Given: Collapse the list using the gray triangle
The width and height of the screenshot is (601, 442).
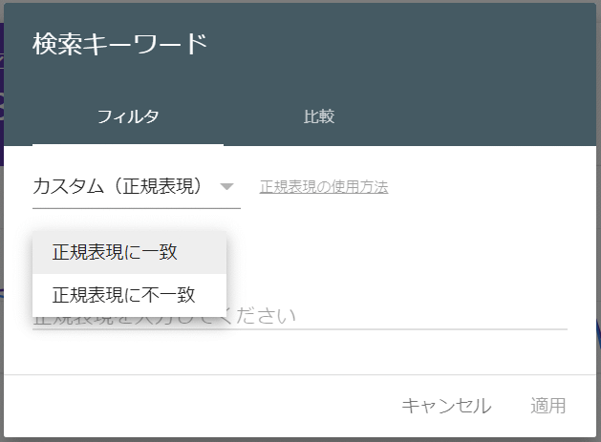Looking at the screenshot, I should (226, 187).
